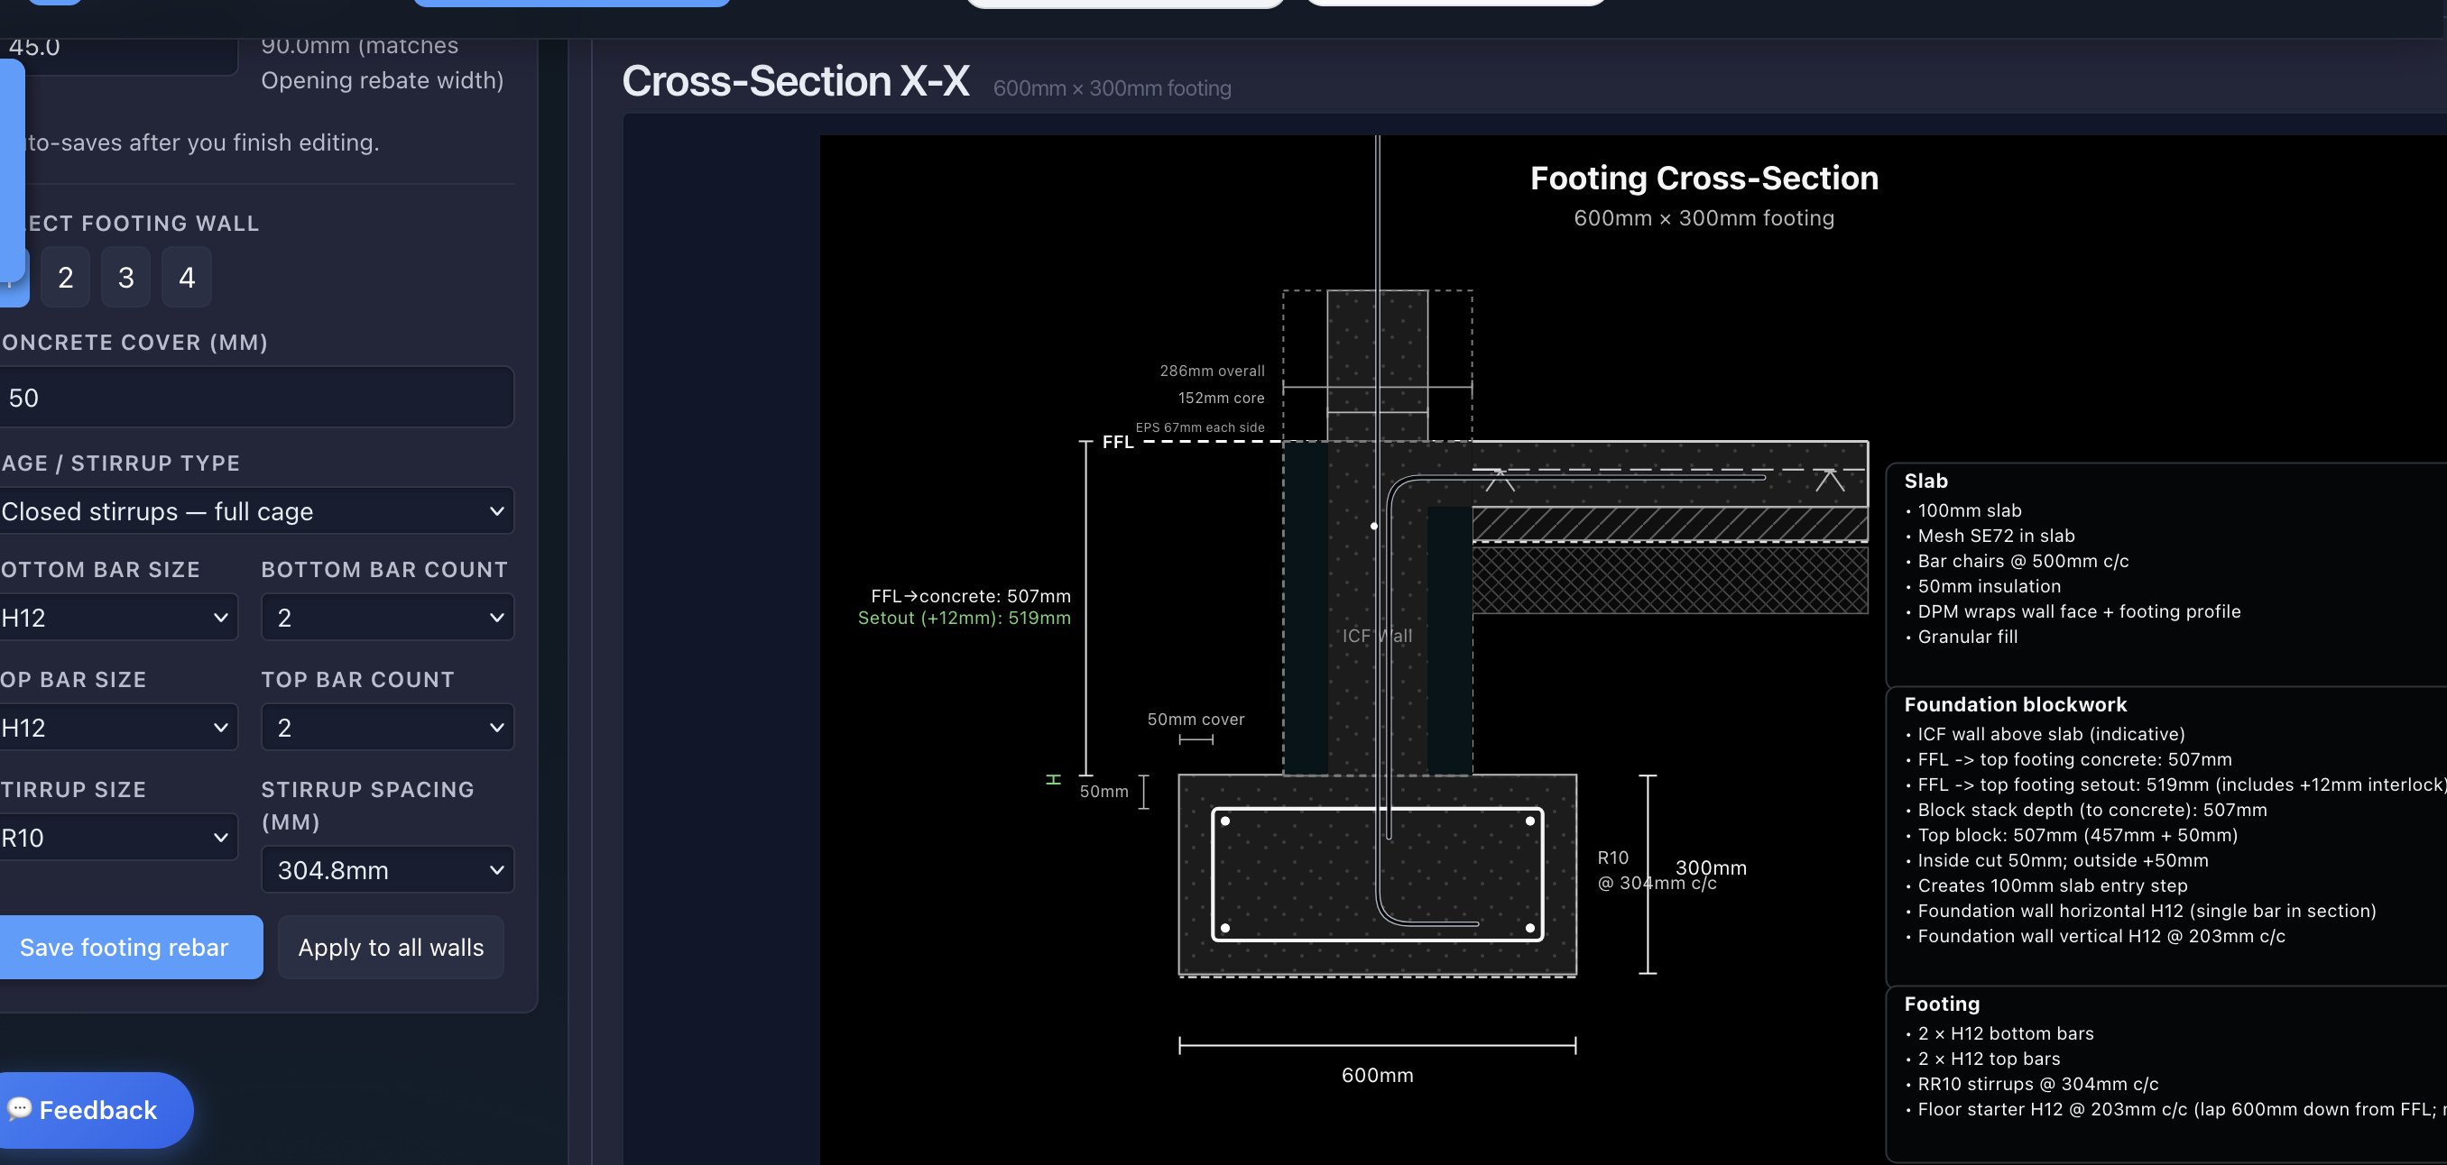The image size is (2447, 1165).
Task: Click the Apply to all walls button
Action: pos(391,947)
